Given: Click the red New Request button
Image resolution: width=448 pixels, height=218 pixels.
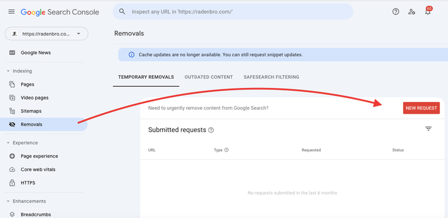Looking at the screenshot, I should 422,108.
